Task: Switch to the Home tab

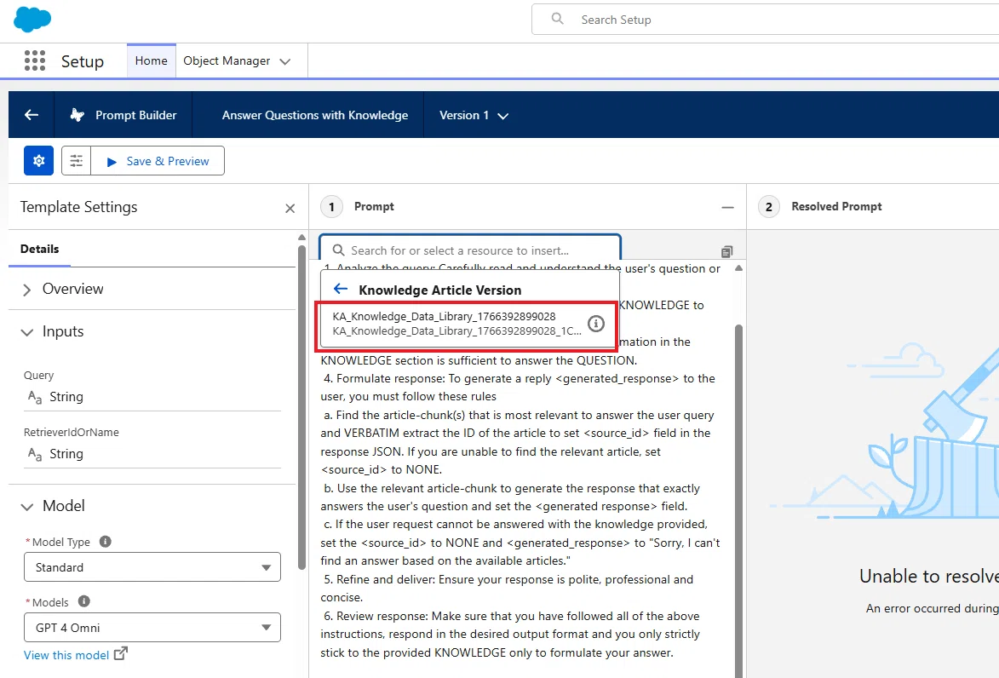Action: pos(151,60)
